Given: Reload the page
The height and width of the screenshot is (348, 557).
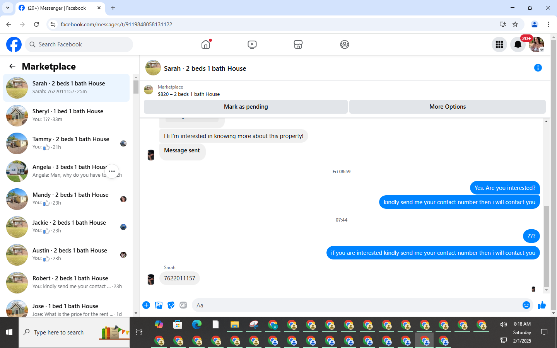Looking at the screenshot, I should coord(36,24).
